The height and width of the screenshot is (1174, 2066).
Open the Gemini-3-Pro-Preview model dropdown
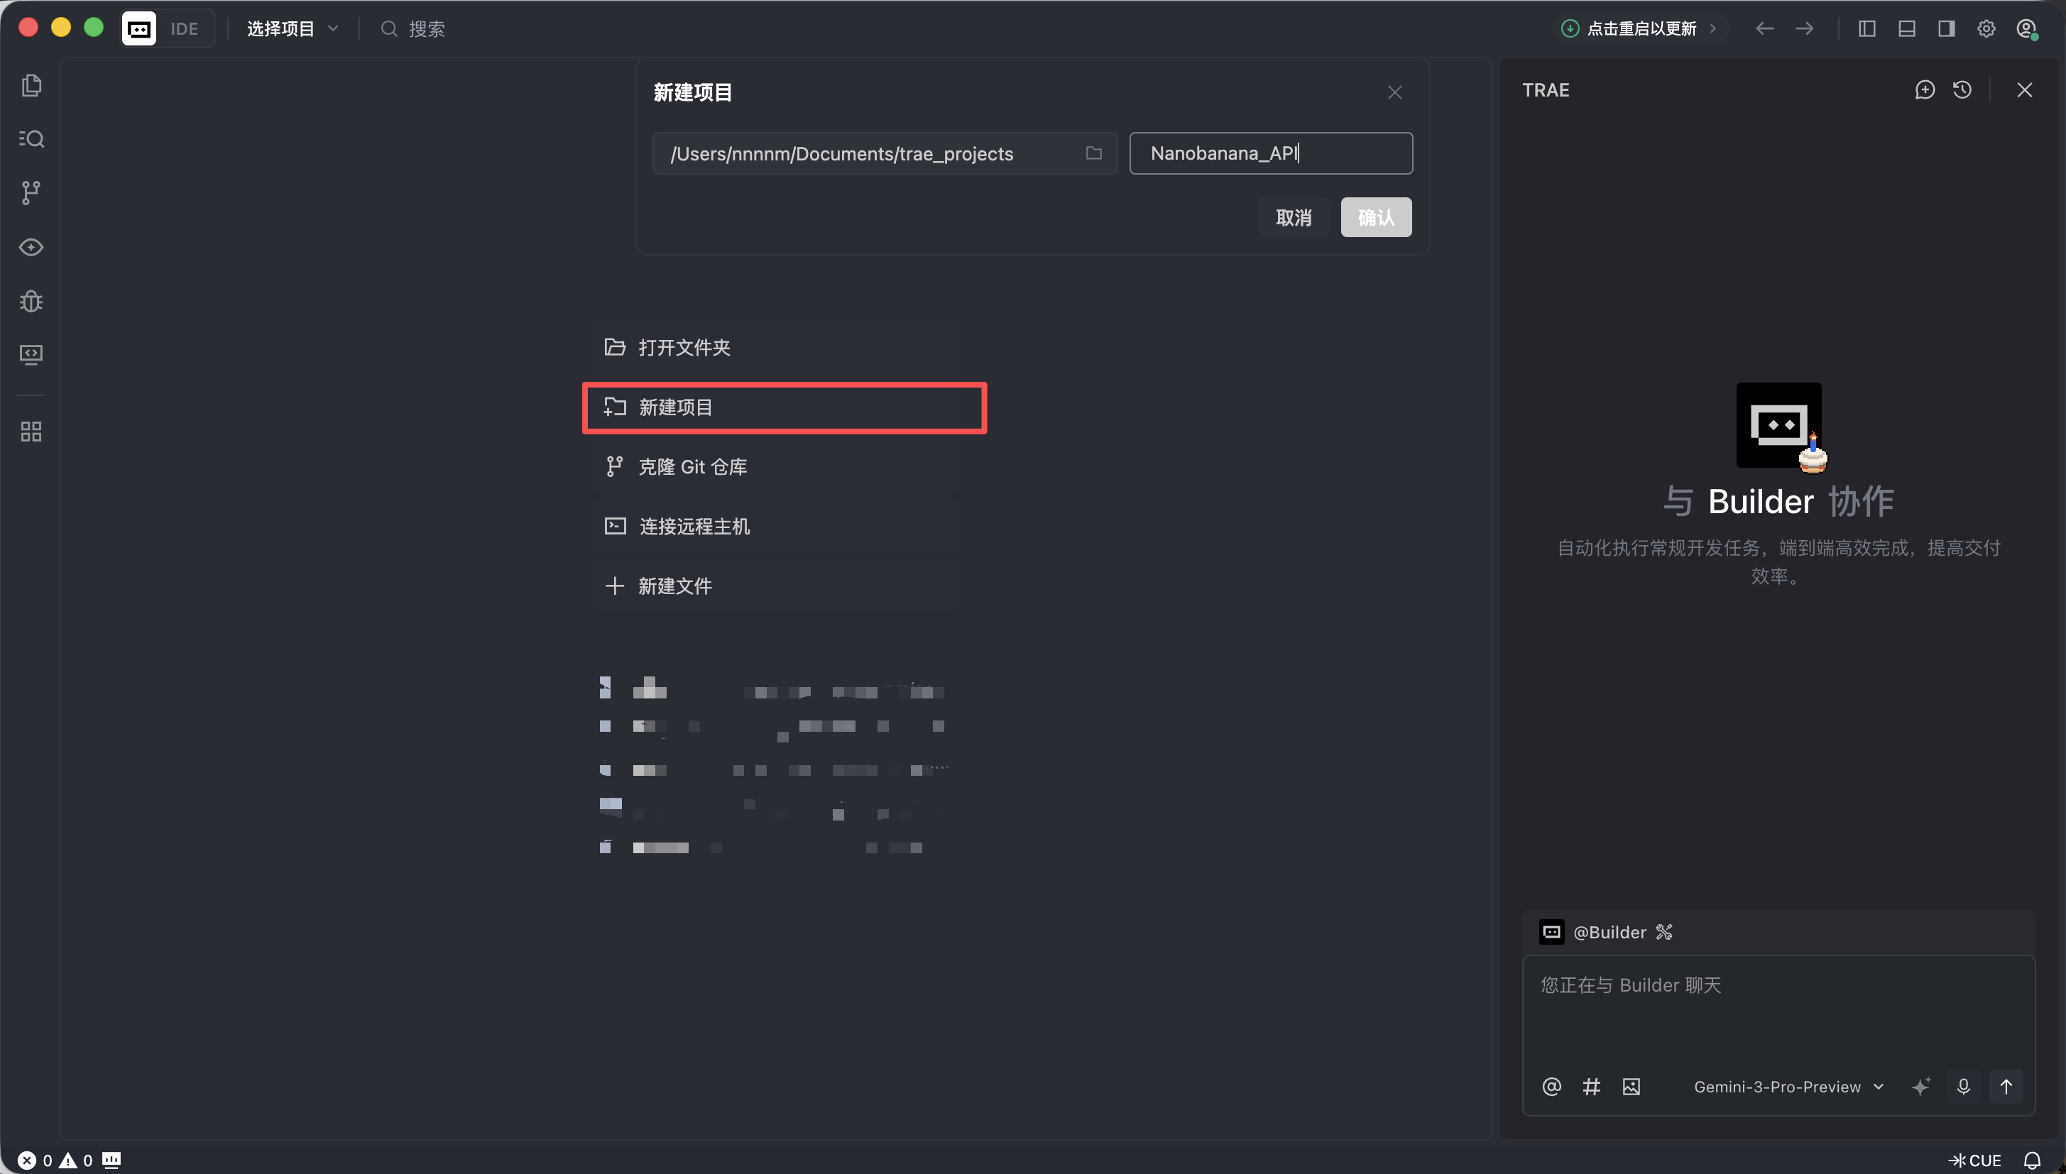[x=1787, y=1086]
